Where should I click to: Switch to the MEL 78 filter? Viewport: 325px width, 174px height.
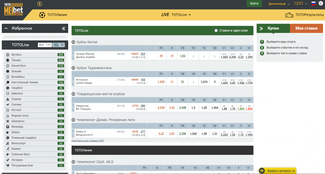point(59,45)
